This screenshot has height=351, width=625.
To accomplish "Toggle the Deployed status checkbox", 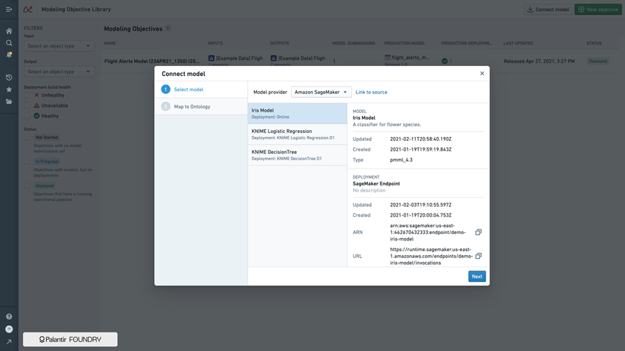I will (x=27, y=186).
